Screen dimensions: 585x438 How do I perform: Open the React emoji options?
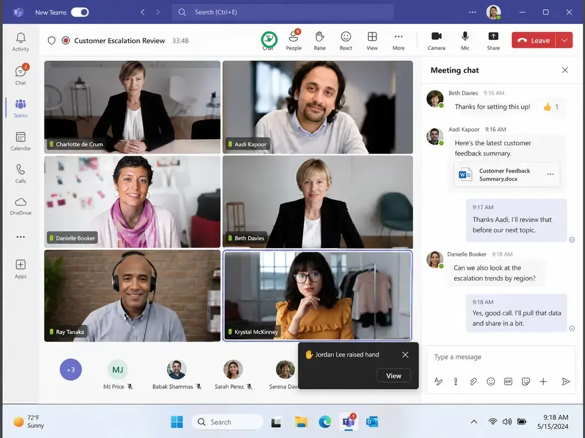(346, 40)
